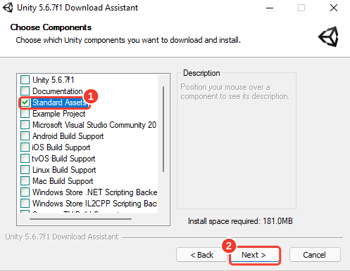
Task: Click 'Install space required: 181.0MB' text
Action: coord(240,221)
